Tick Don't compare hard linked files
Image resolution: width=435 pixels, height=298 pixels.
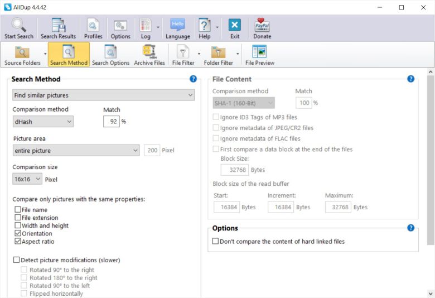pos(216,242)
